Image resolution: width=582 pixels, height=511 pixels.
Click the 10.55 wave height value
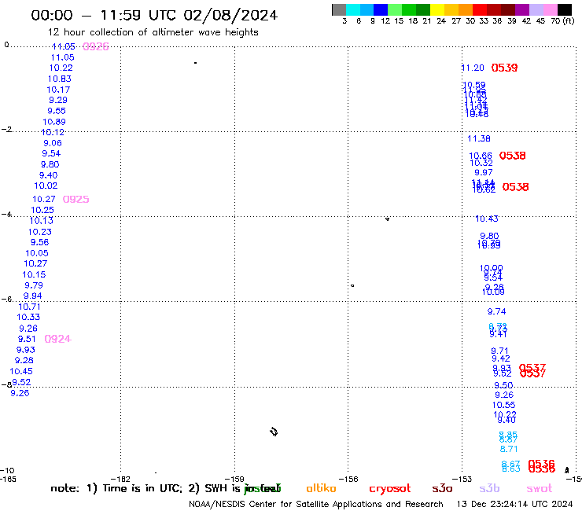click(x=503, y=405)
